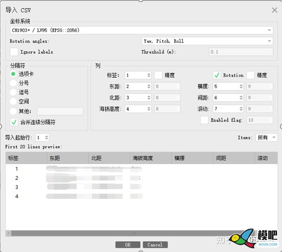Close the 导入 CSV dialog
Screen dimensions: 282x252
(274, 10)
